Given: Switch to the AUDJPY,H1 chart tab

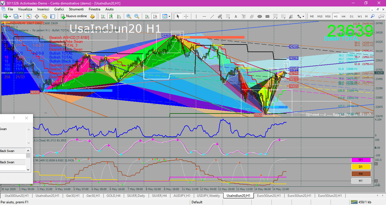Looking at the screenshot, I should [182, 195].
